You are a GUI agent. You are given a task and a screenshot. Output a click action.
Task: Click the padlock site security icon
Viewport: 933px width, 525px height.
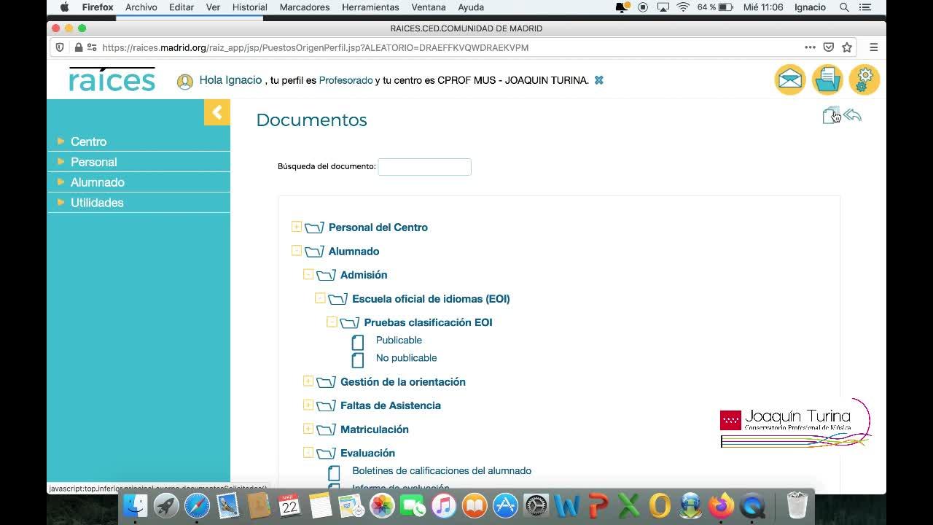point(79,47)
